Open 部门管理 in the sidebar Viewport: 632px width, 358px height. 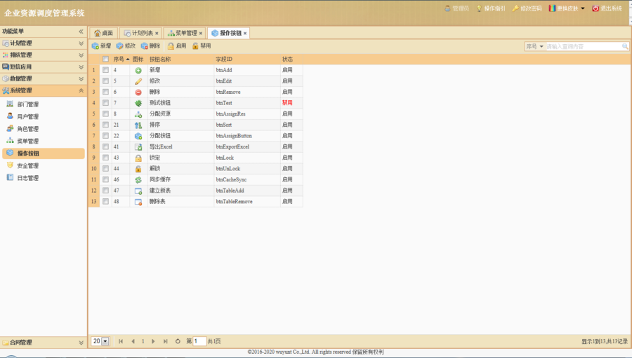(x=28, y=104)
